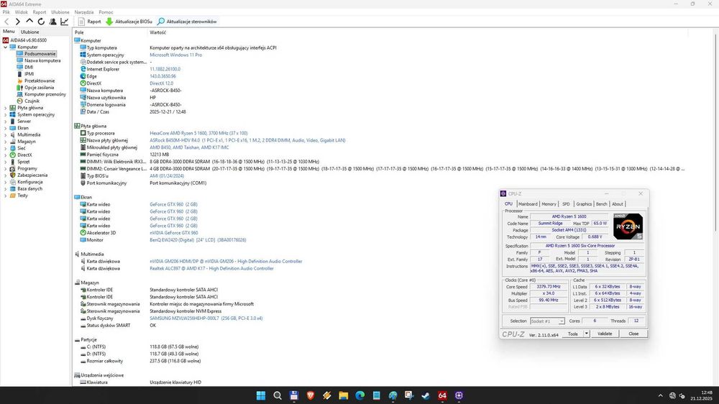
Task: Open the CPU-Z Socket #1 selection dropdown
Action: click(x=547, y=321)
